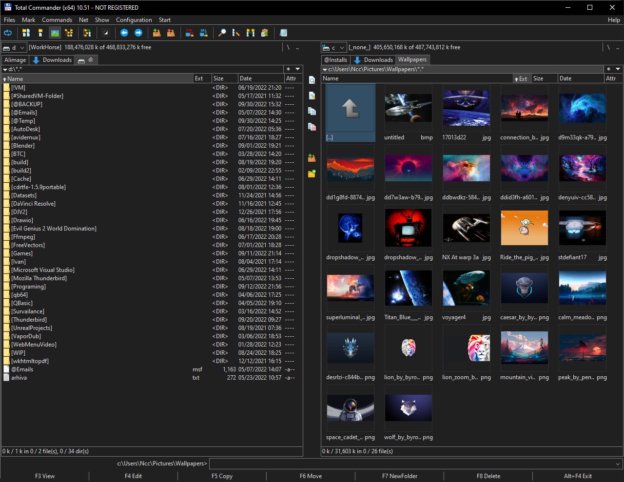Sort right panel by Size column header
This screenshot has height=482, width=624.
pos(544,78)
